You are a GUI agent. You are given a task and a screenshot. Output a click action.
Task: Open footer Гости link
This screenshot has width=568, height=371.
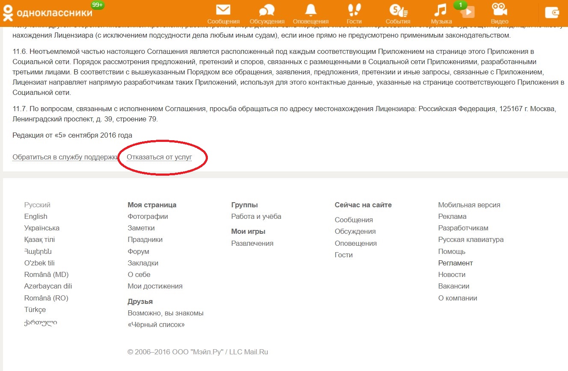343,255
